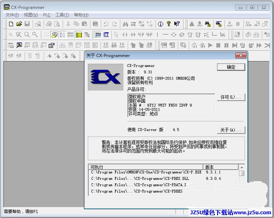The width and height of the screenshot is (274, 218).
Task: Select the normally open contact tool
Action: [124, 35]
